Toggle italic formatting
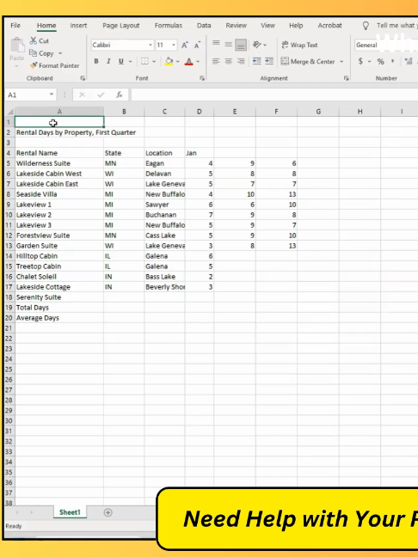 108,61
